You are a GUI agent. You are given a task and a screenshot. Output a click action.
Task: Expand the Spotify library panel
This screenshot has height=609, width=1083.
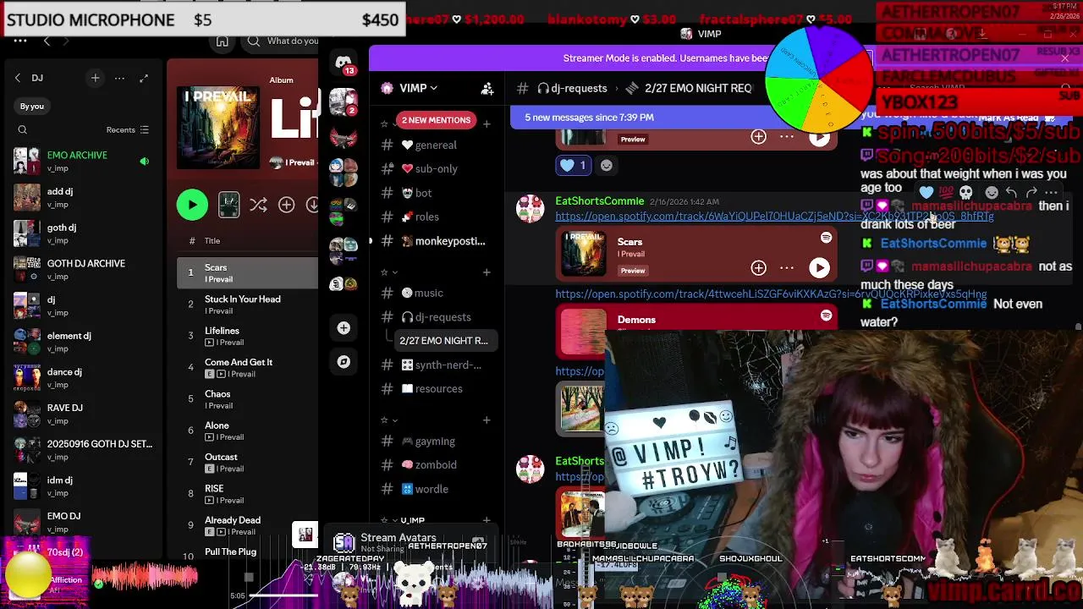tap(144, 78)
